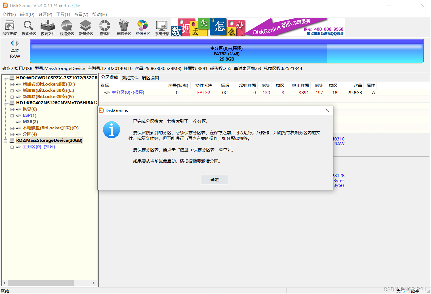Expand the 新加卷(E:) tree node

12,91
